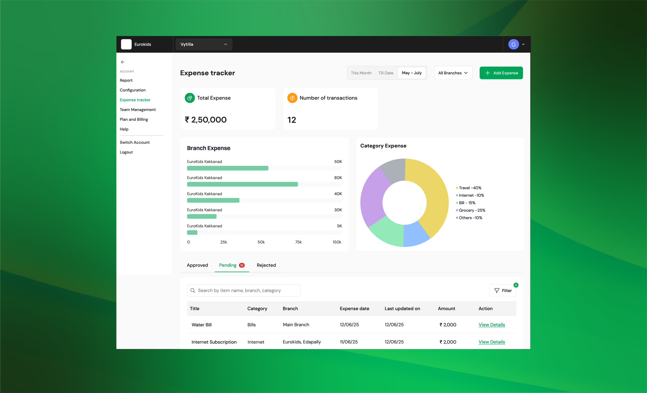Click the Total Expense pie chart icon
The width and height of the screenshot is (647, 393).
(190, 98)
